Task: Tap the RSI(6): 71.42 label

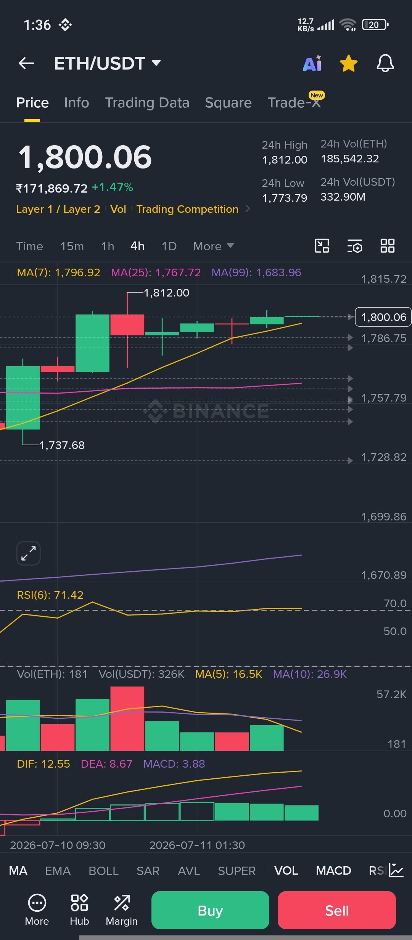Action: (50, 595)
